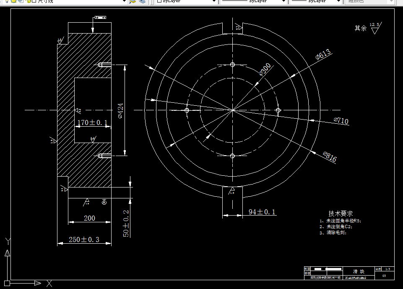Image resolution: width=403 pixels, height=289 pixels.
Task: Click the 滑块 part name in title block
Action: [359, 271]
